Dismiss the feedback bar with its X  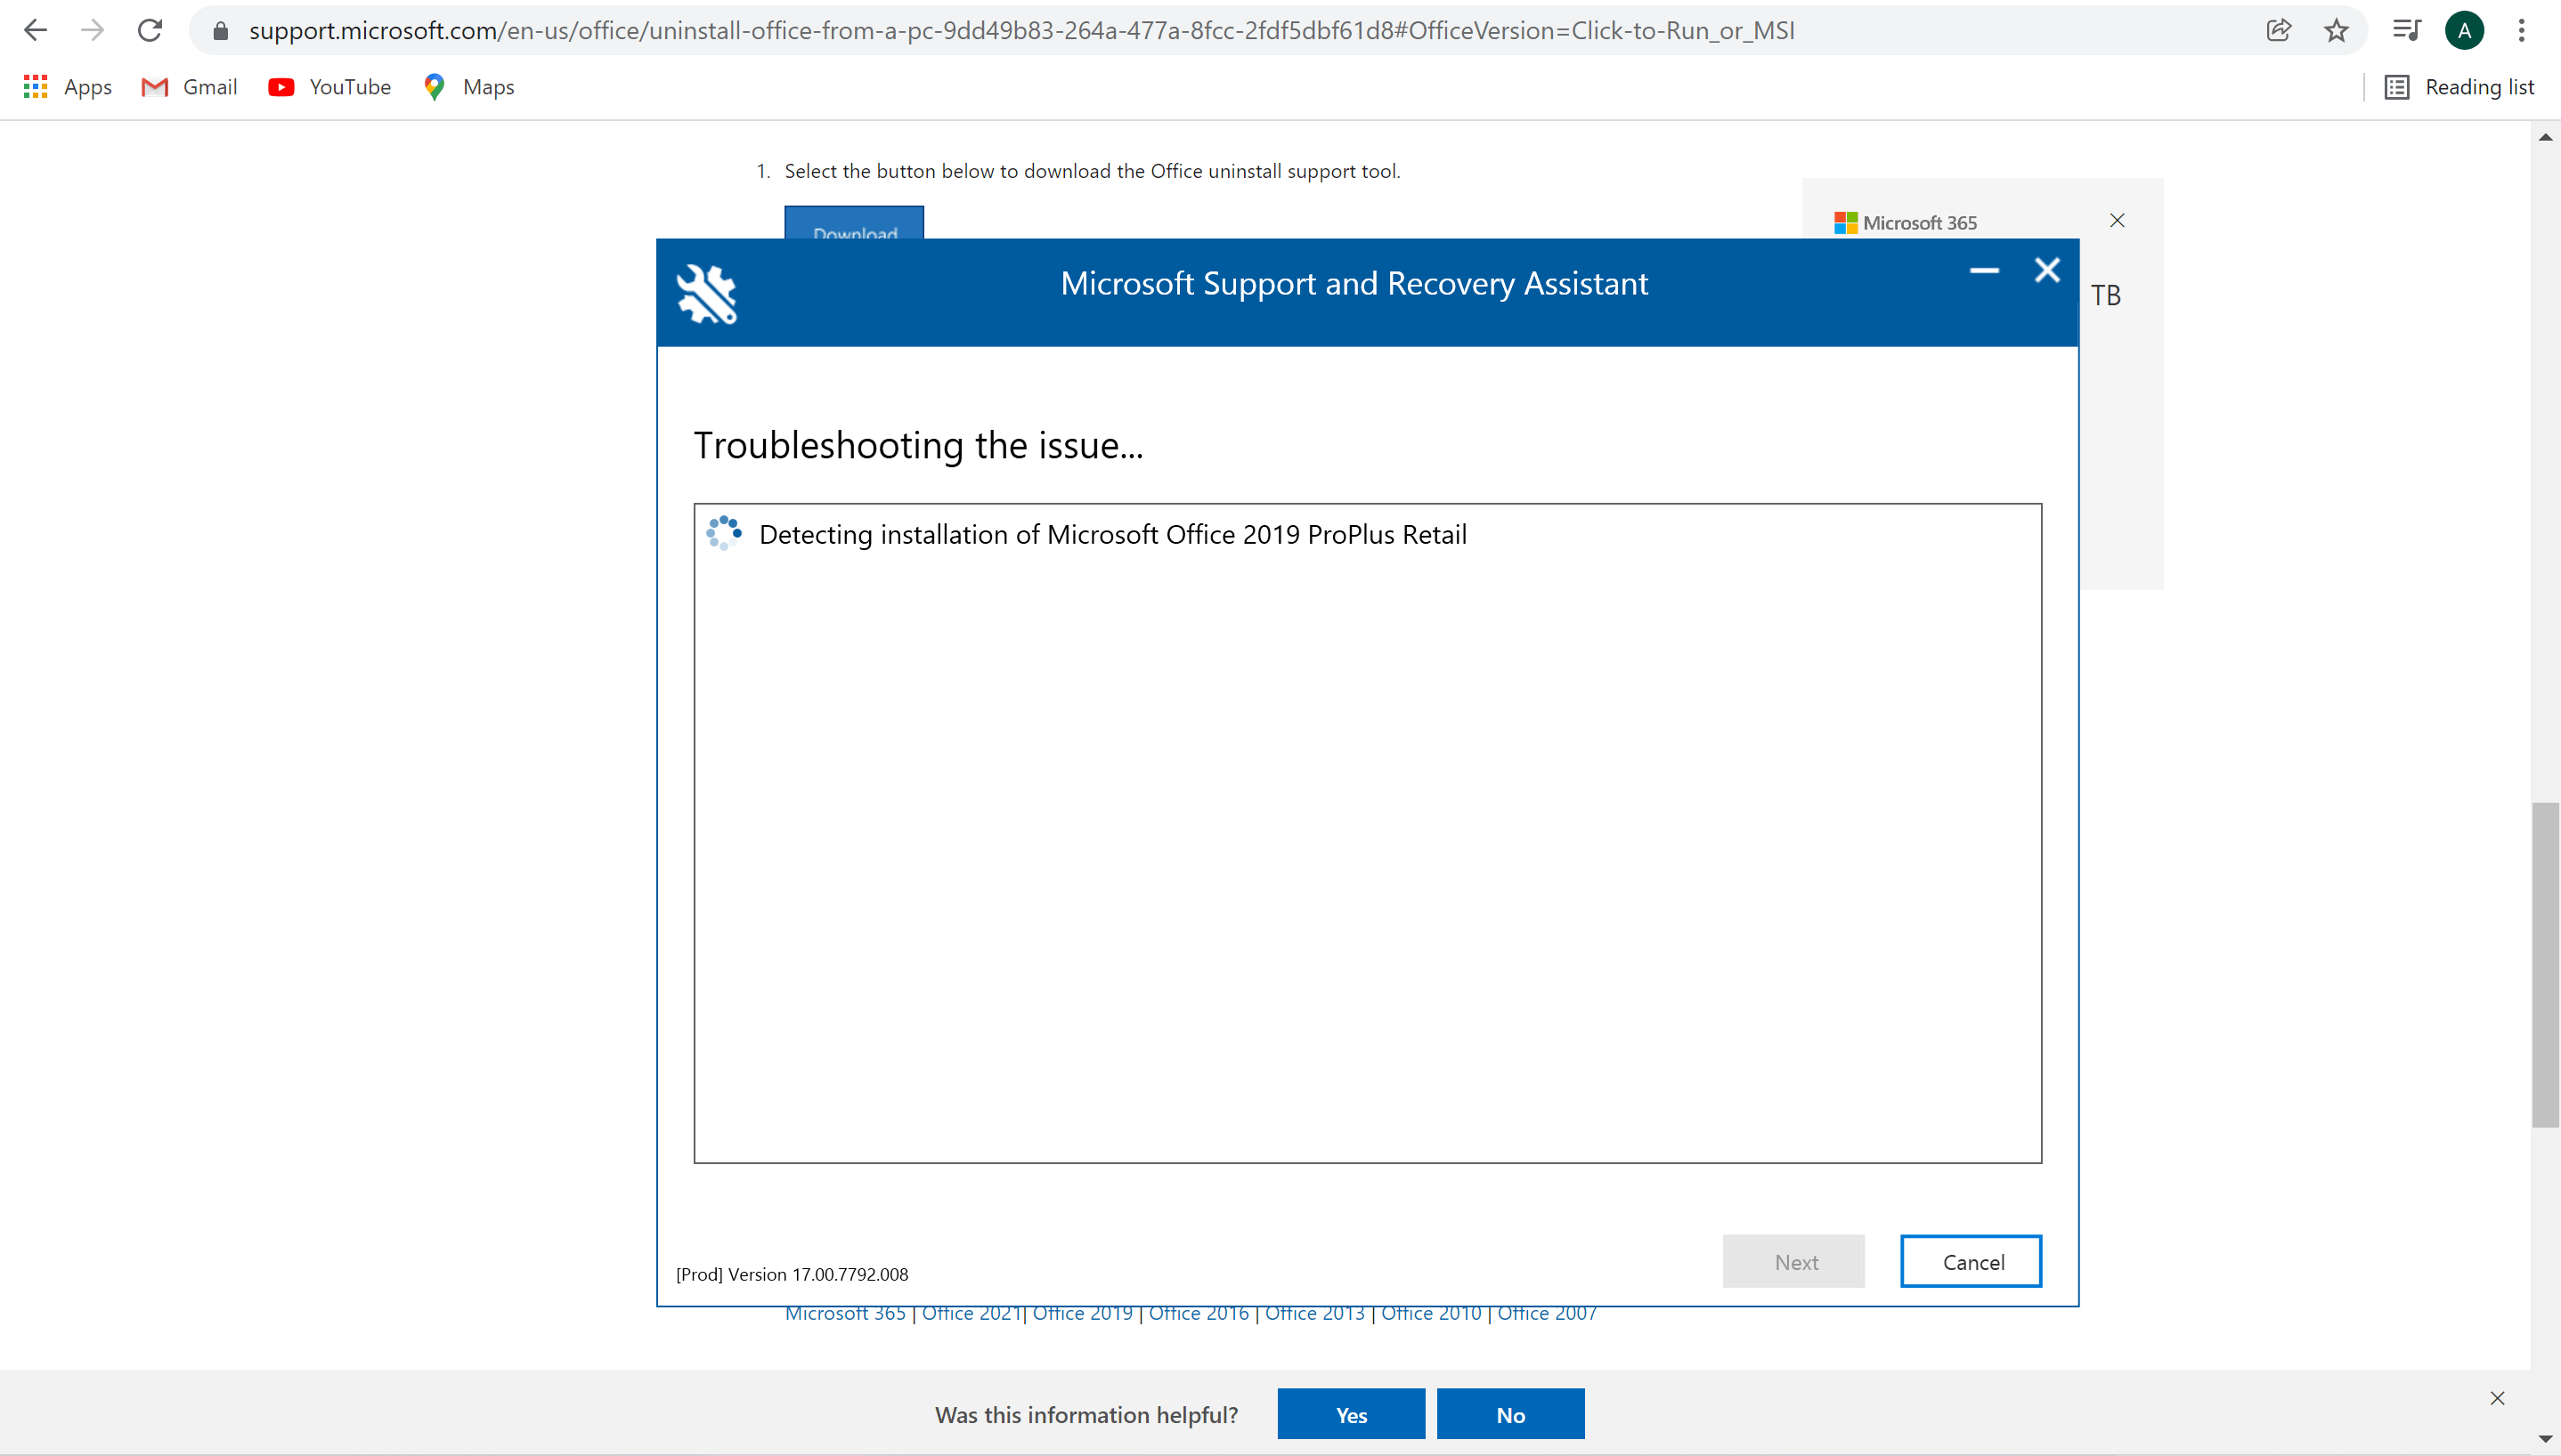2497,1398
